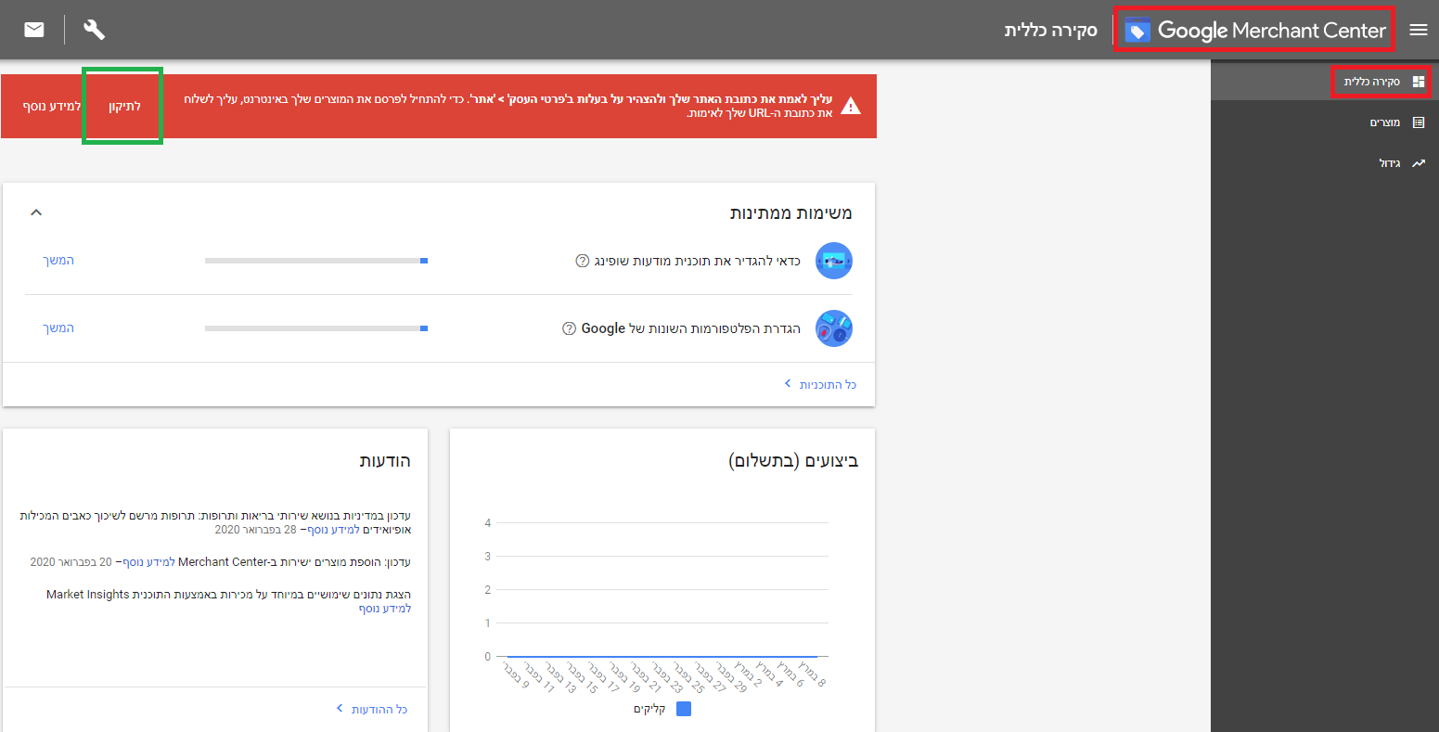
Task: Click the הודעות card heading
Action: (x=385, y=460)
